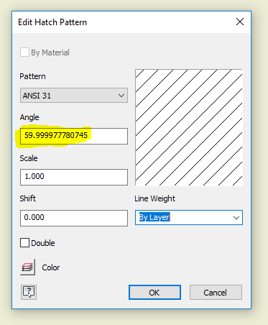Dismiss using the Cancel button

click(216, 293)
